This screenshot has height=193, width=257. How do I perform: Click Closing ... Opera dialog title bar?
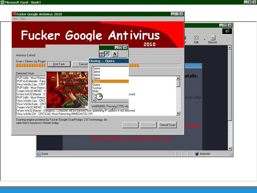click(109, 61)
